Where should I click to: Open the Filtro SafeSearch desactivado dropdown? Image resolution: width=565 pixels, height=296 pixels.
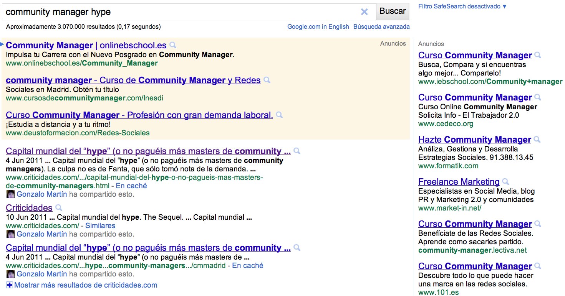click(x=462, y=7)
